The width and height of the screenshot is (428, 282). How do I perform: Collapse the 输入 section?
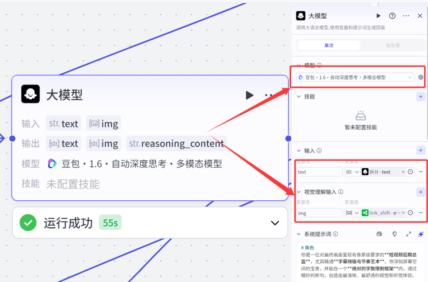(x=299, y=151)
